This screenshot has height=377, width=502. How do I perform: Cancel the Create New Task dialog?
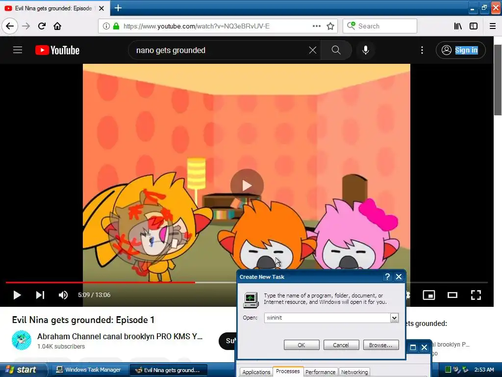[341, 345]
